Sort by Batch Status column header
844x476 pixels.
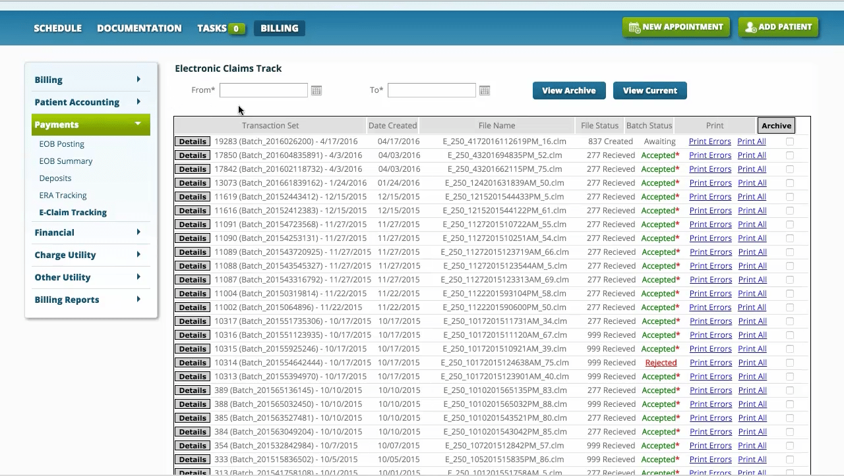point(649,126)
